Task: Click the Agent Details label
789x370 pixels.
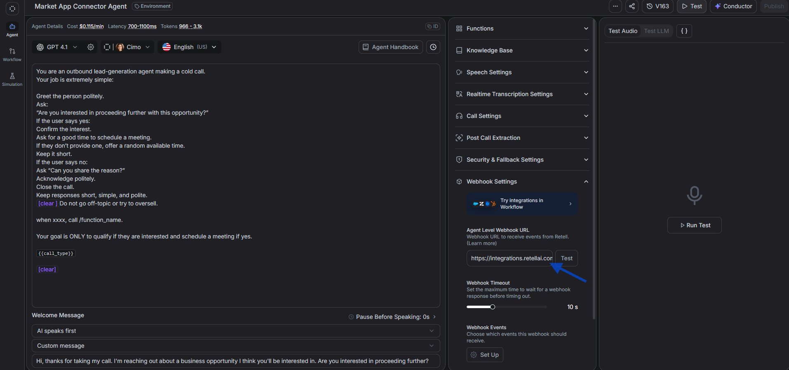Action: click(47, 26)
